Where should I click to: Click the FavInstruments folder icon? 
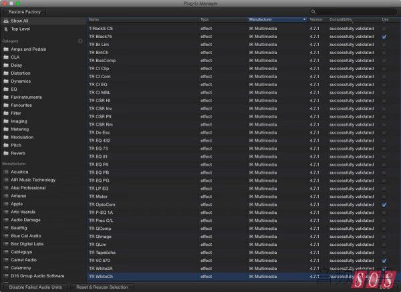pyautogui.click(x=6, y=97)
